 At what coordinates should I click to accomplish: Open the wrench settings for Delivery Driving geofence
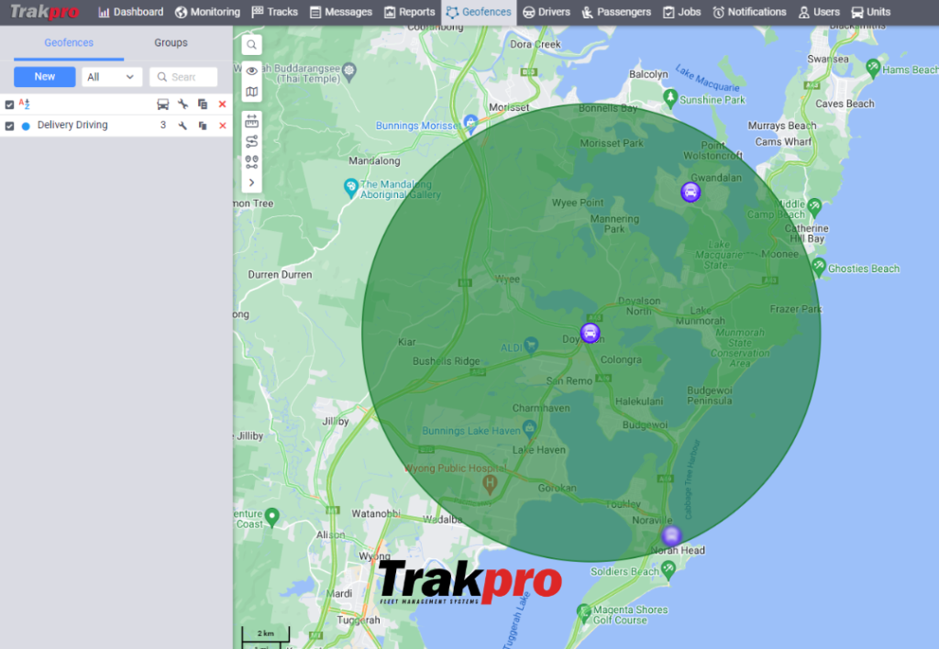point(182,126)
